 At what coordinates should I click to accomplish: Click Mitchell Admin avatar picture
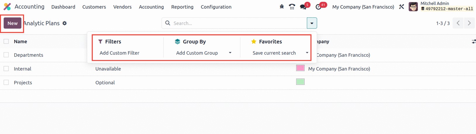pyautogui.click(x=413, y=6)
